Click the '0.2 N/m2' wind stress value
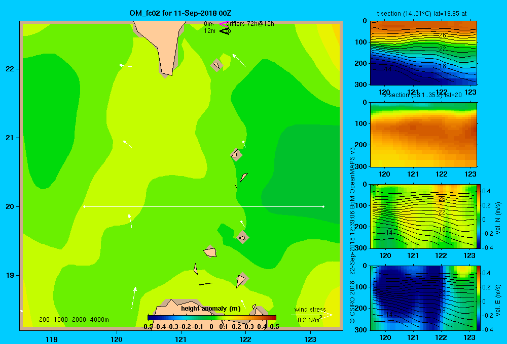This screenshot has width=507, height=344. [x=310, y=320]
